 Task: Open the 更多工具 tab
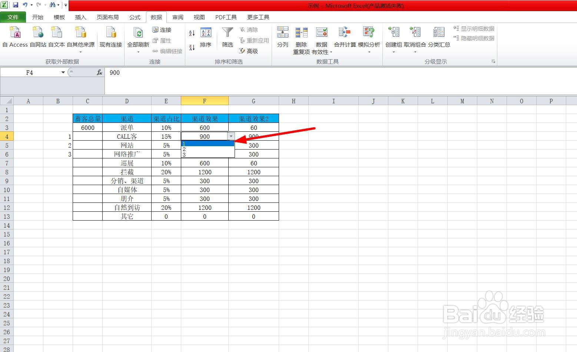258,17
